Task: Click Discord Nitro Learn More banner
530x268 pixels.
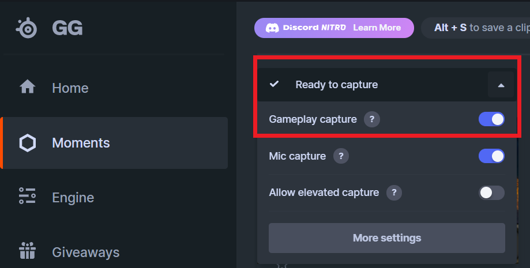Action: pos(334,28)
